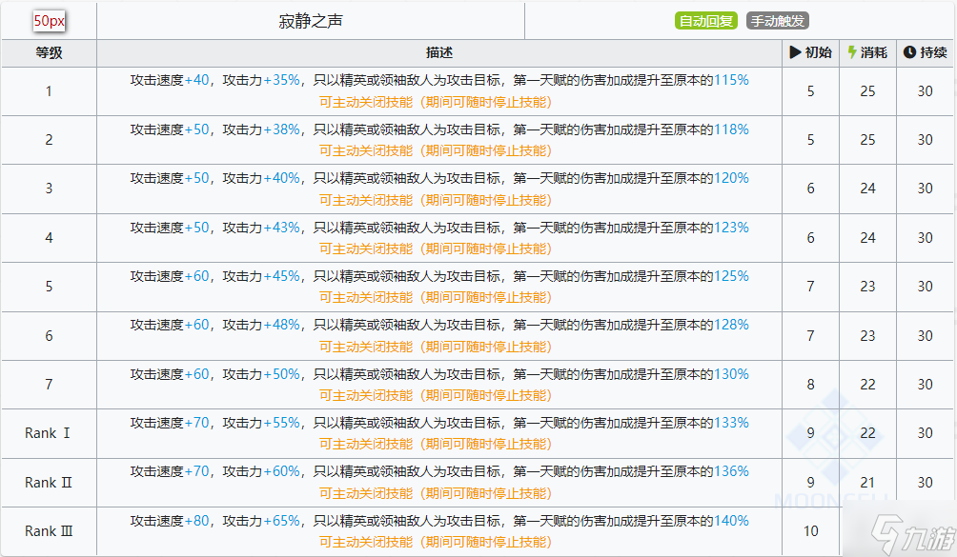
Task: Click initial SP value 7 in level 6 row
Action: (x=810, y=336)
